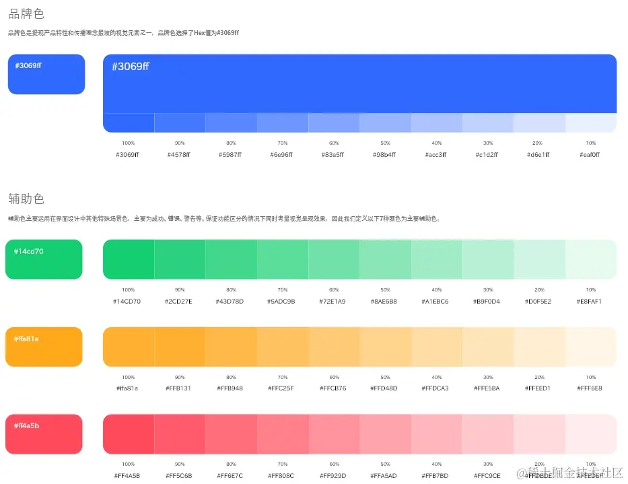Select the green 50% shade swatch
Image resolution: width=628 pixels, height=484 pixels.
click(x=385, y=259)
